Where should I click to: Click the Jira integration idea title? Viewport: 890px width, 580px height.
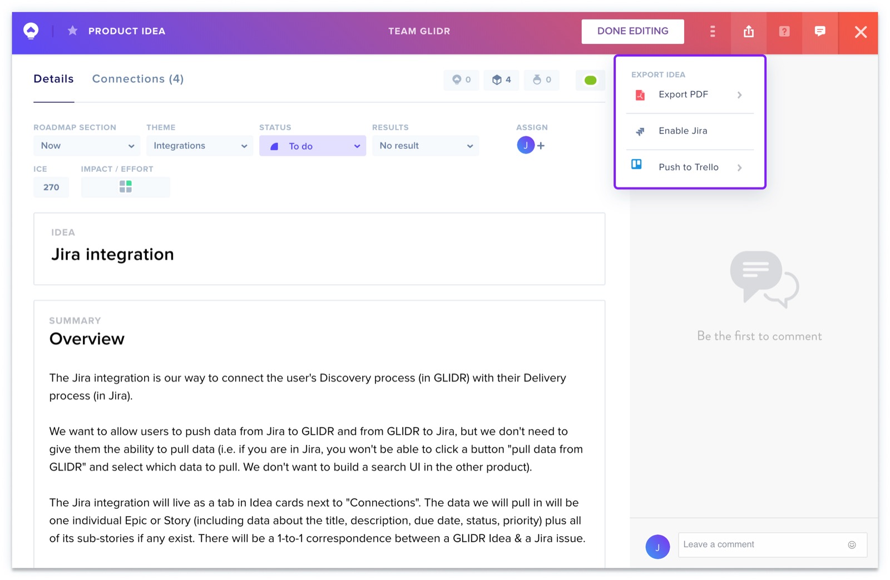point(112,254)
